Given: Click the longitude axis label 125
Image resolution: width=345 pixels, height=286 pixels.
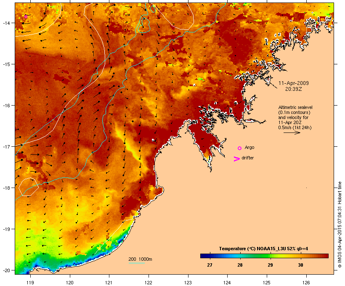Looking at the screenshot, I should (x=267, y=283).
